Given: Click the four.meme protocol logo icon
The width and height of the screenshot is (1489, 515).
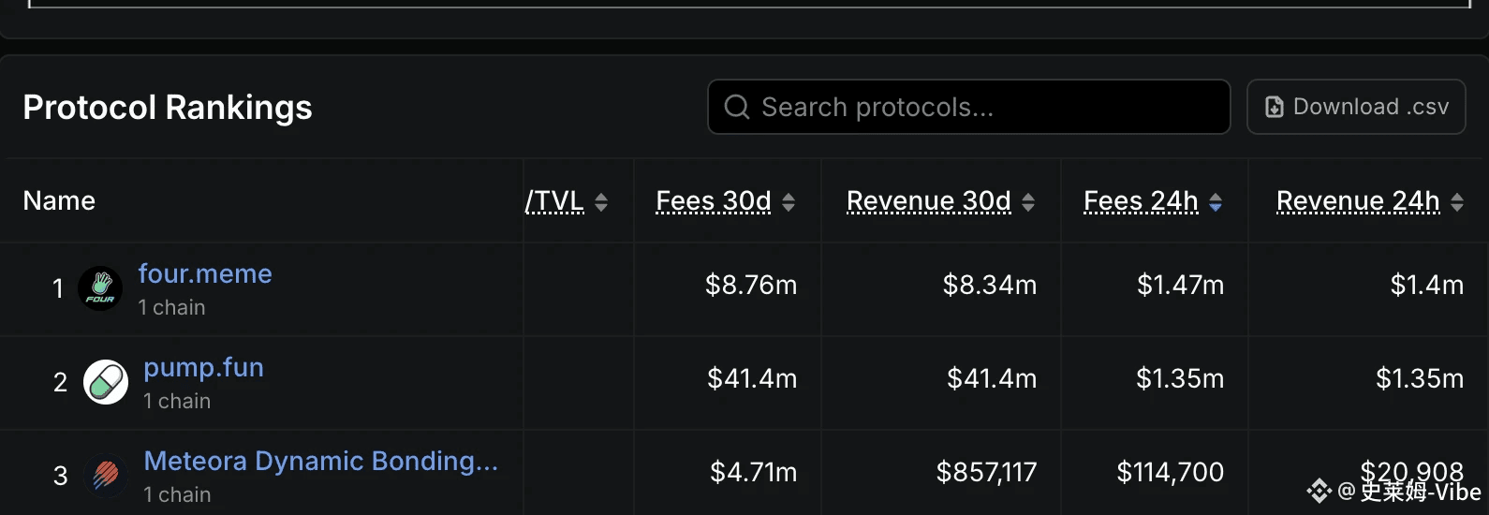Looking at the screenshot, I should pos(100,288).
